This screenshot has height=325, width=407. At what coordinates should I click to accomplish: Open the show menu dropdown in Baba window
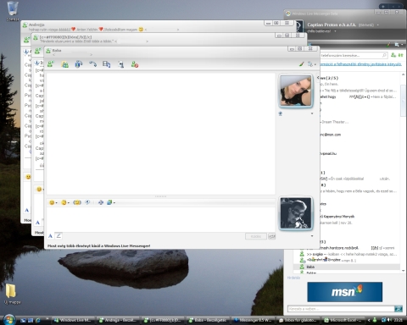(311, 64)
